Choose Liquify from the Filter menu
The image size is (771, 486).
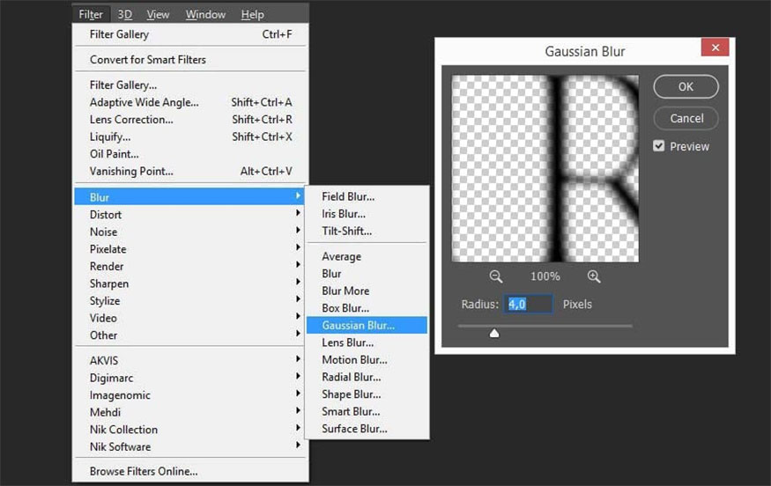[x=110, y=137]
